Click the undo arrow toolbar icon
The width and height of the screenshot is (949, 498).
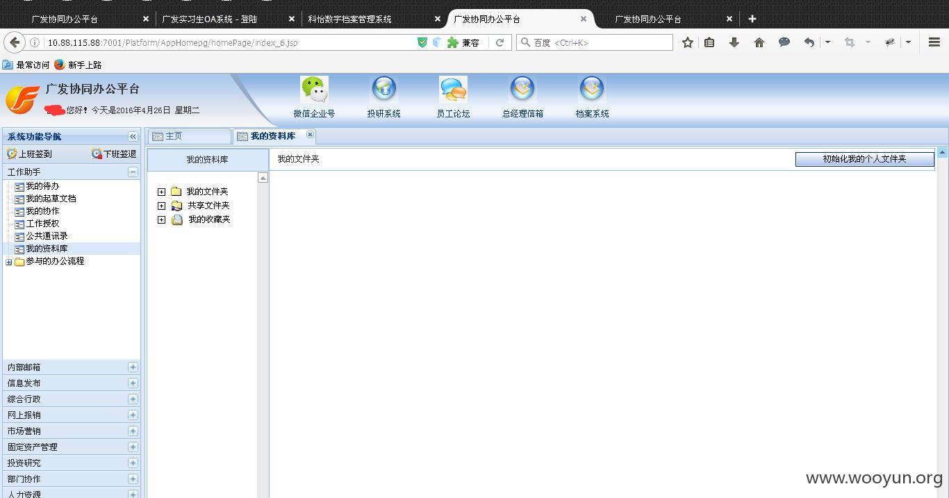809,42
